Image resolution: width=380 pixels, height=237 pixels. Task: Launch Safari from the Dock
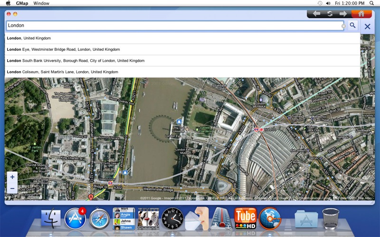99,219
